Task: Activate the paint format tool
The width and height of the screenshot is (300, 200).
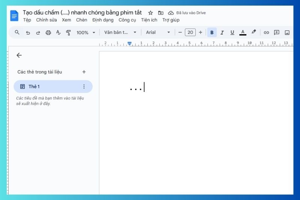Action: pyautogui.click(x=68, y=33)
